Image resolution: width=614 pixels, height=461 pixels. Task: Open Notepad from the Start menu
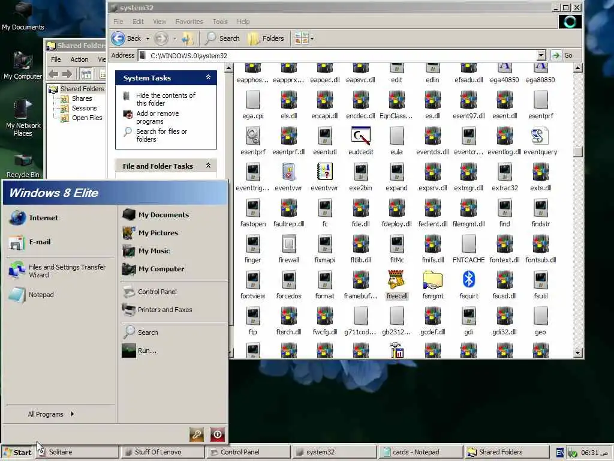point(31,295)
